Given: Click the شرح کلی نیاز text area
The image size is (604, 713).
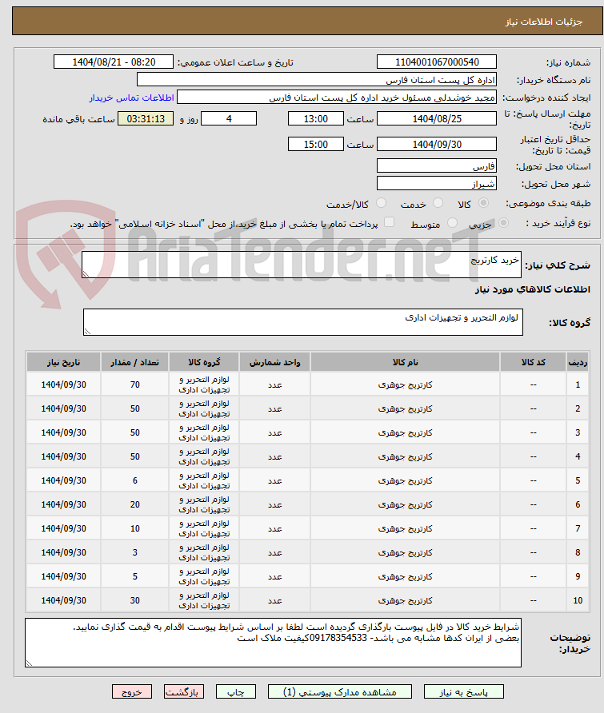Looking at the screenshot, I should coord(302,265).
